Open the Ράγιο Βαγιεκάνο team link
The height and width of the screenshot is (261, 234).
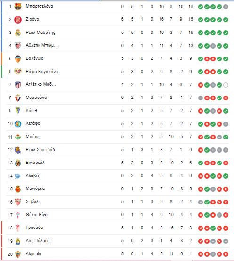point(42,72)
